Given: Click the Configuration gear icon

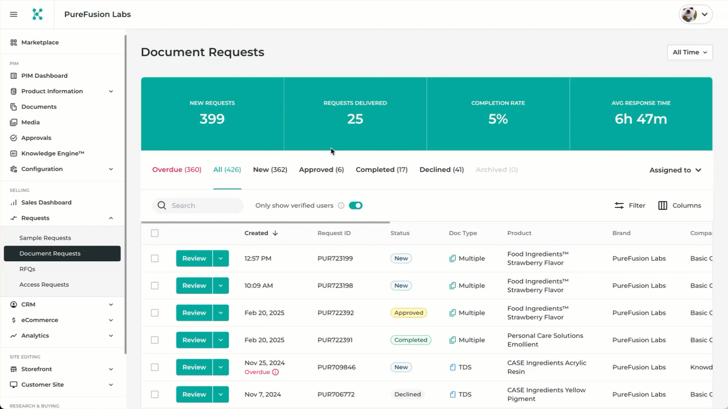Looking at the screenshot, I should click(14, 169).
